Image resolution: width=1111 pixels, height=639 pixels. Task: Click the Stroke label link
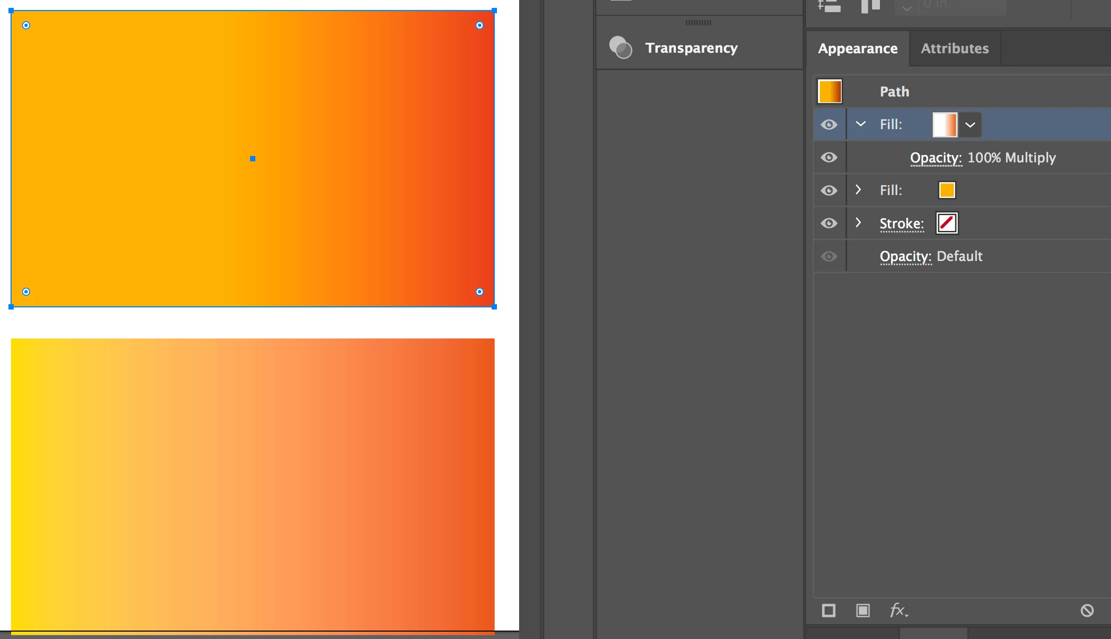click(902, 224)
